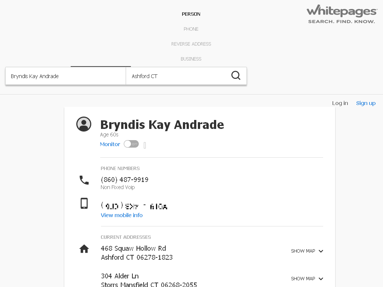Click the small icon beside Monitor toggle
This screenshot has height=287, width=383.
tap(145, 145)
